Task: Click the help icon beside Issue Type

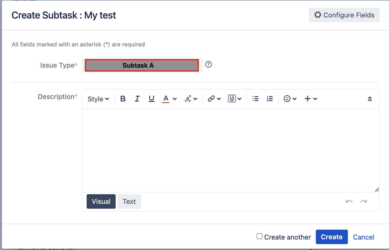Action: coord(208,64)
